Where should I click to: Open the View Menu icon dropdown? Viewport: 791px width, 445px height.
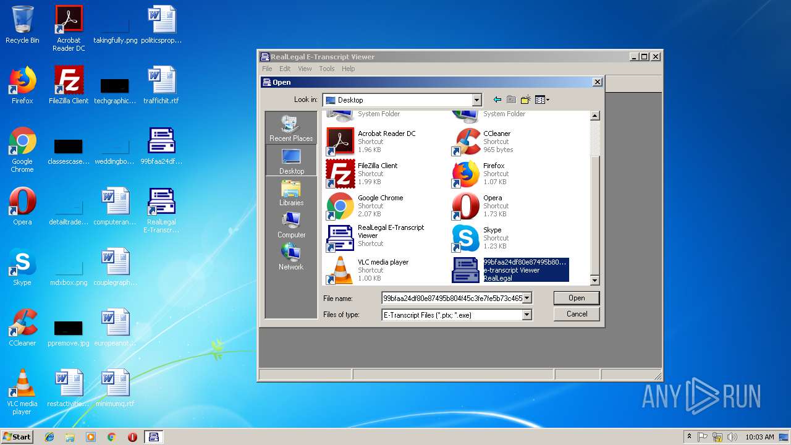[x=542, y=100]
